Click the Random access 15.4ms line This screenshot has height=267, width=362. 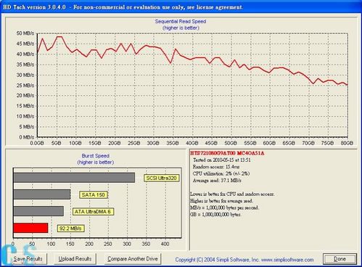[216, 167]
